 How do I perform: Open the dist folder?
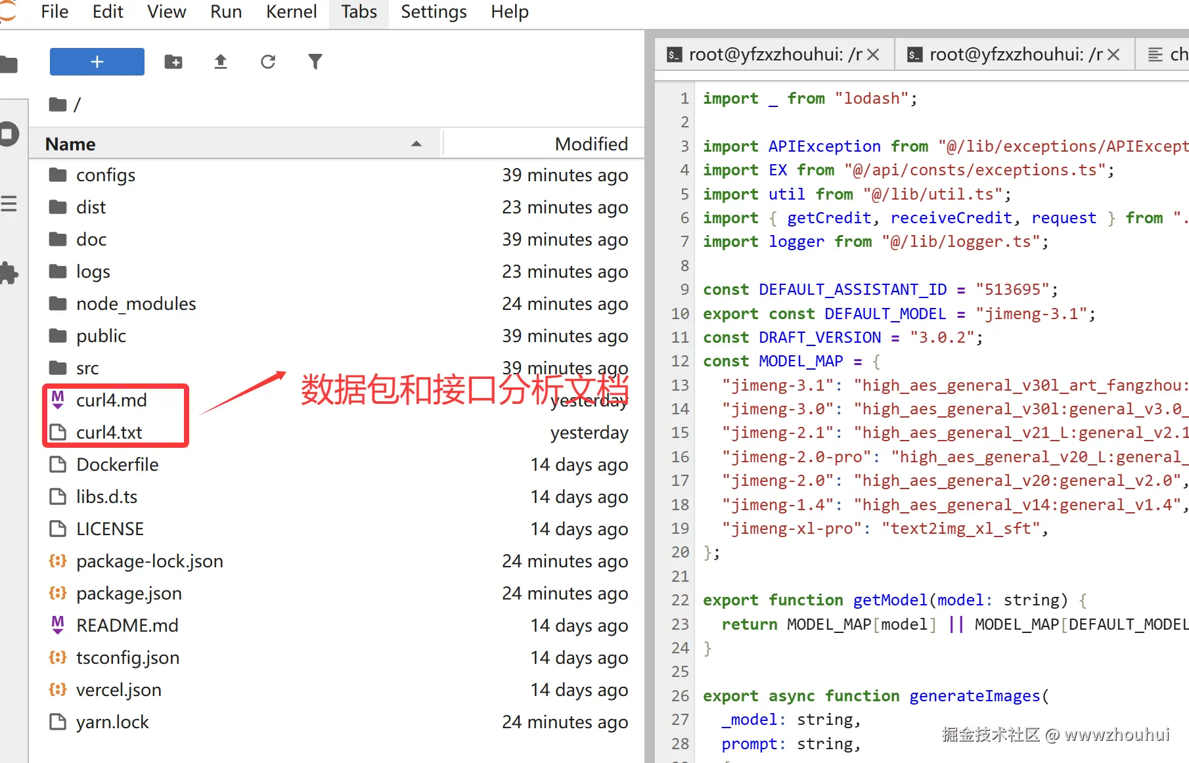click(x=337, y=207)
